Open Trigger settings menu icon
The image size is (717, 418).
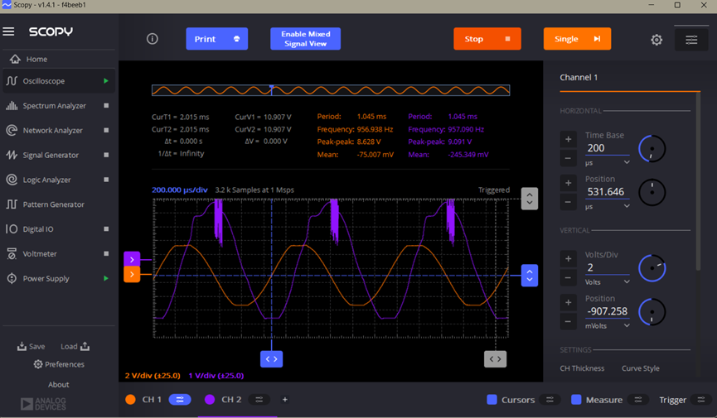[x=701, y=400]
